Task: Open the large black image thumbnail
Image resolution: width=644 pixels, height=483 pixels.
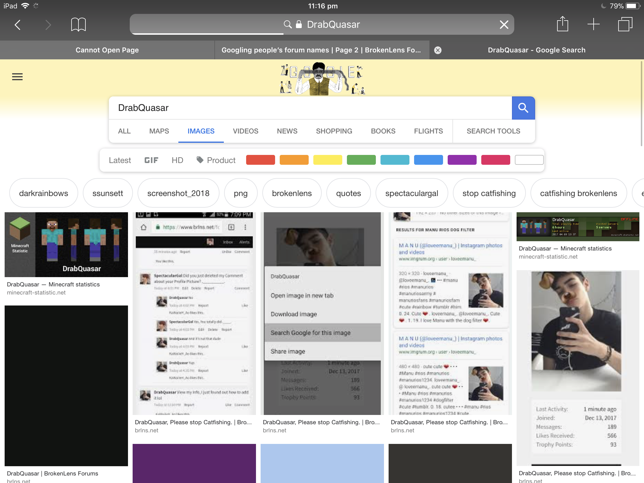Action: point(66,385)
